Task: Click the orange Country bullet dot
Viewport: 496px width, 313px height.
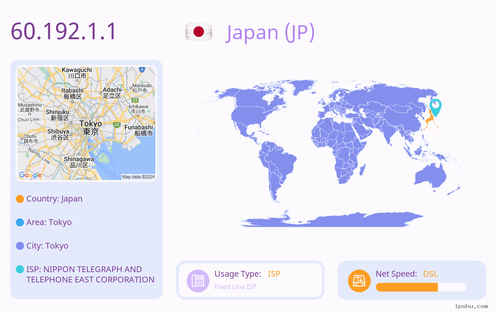Action: [20, 199]
